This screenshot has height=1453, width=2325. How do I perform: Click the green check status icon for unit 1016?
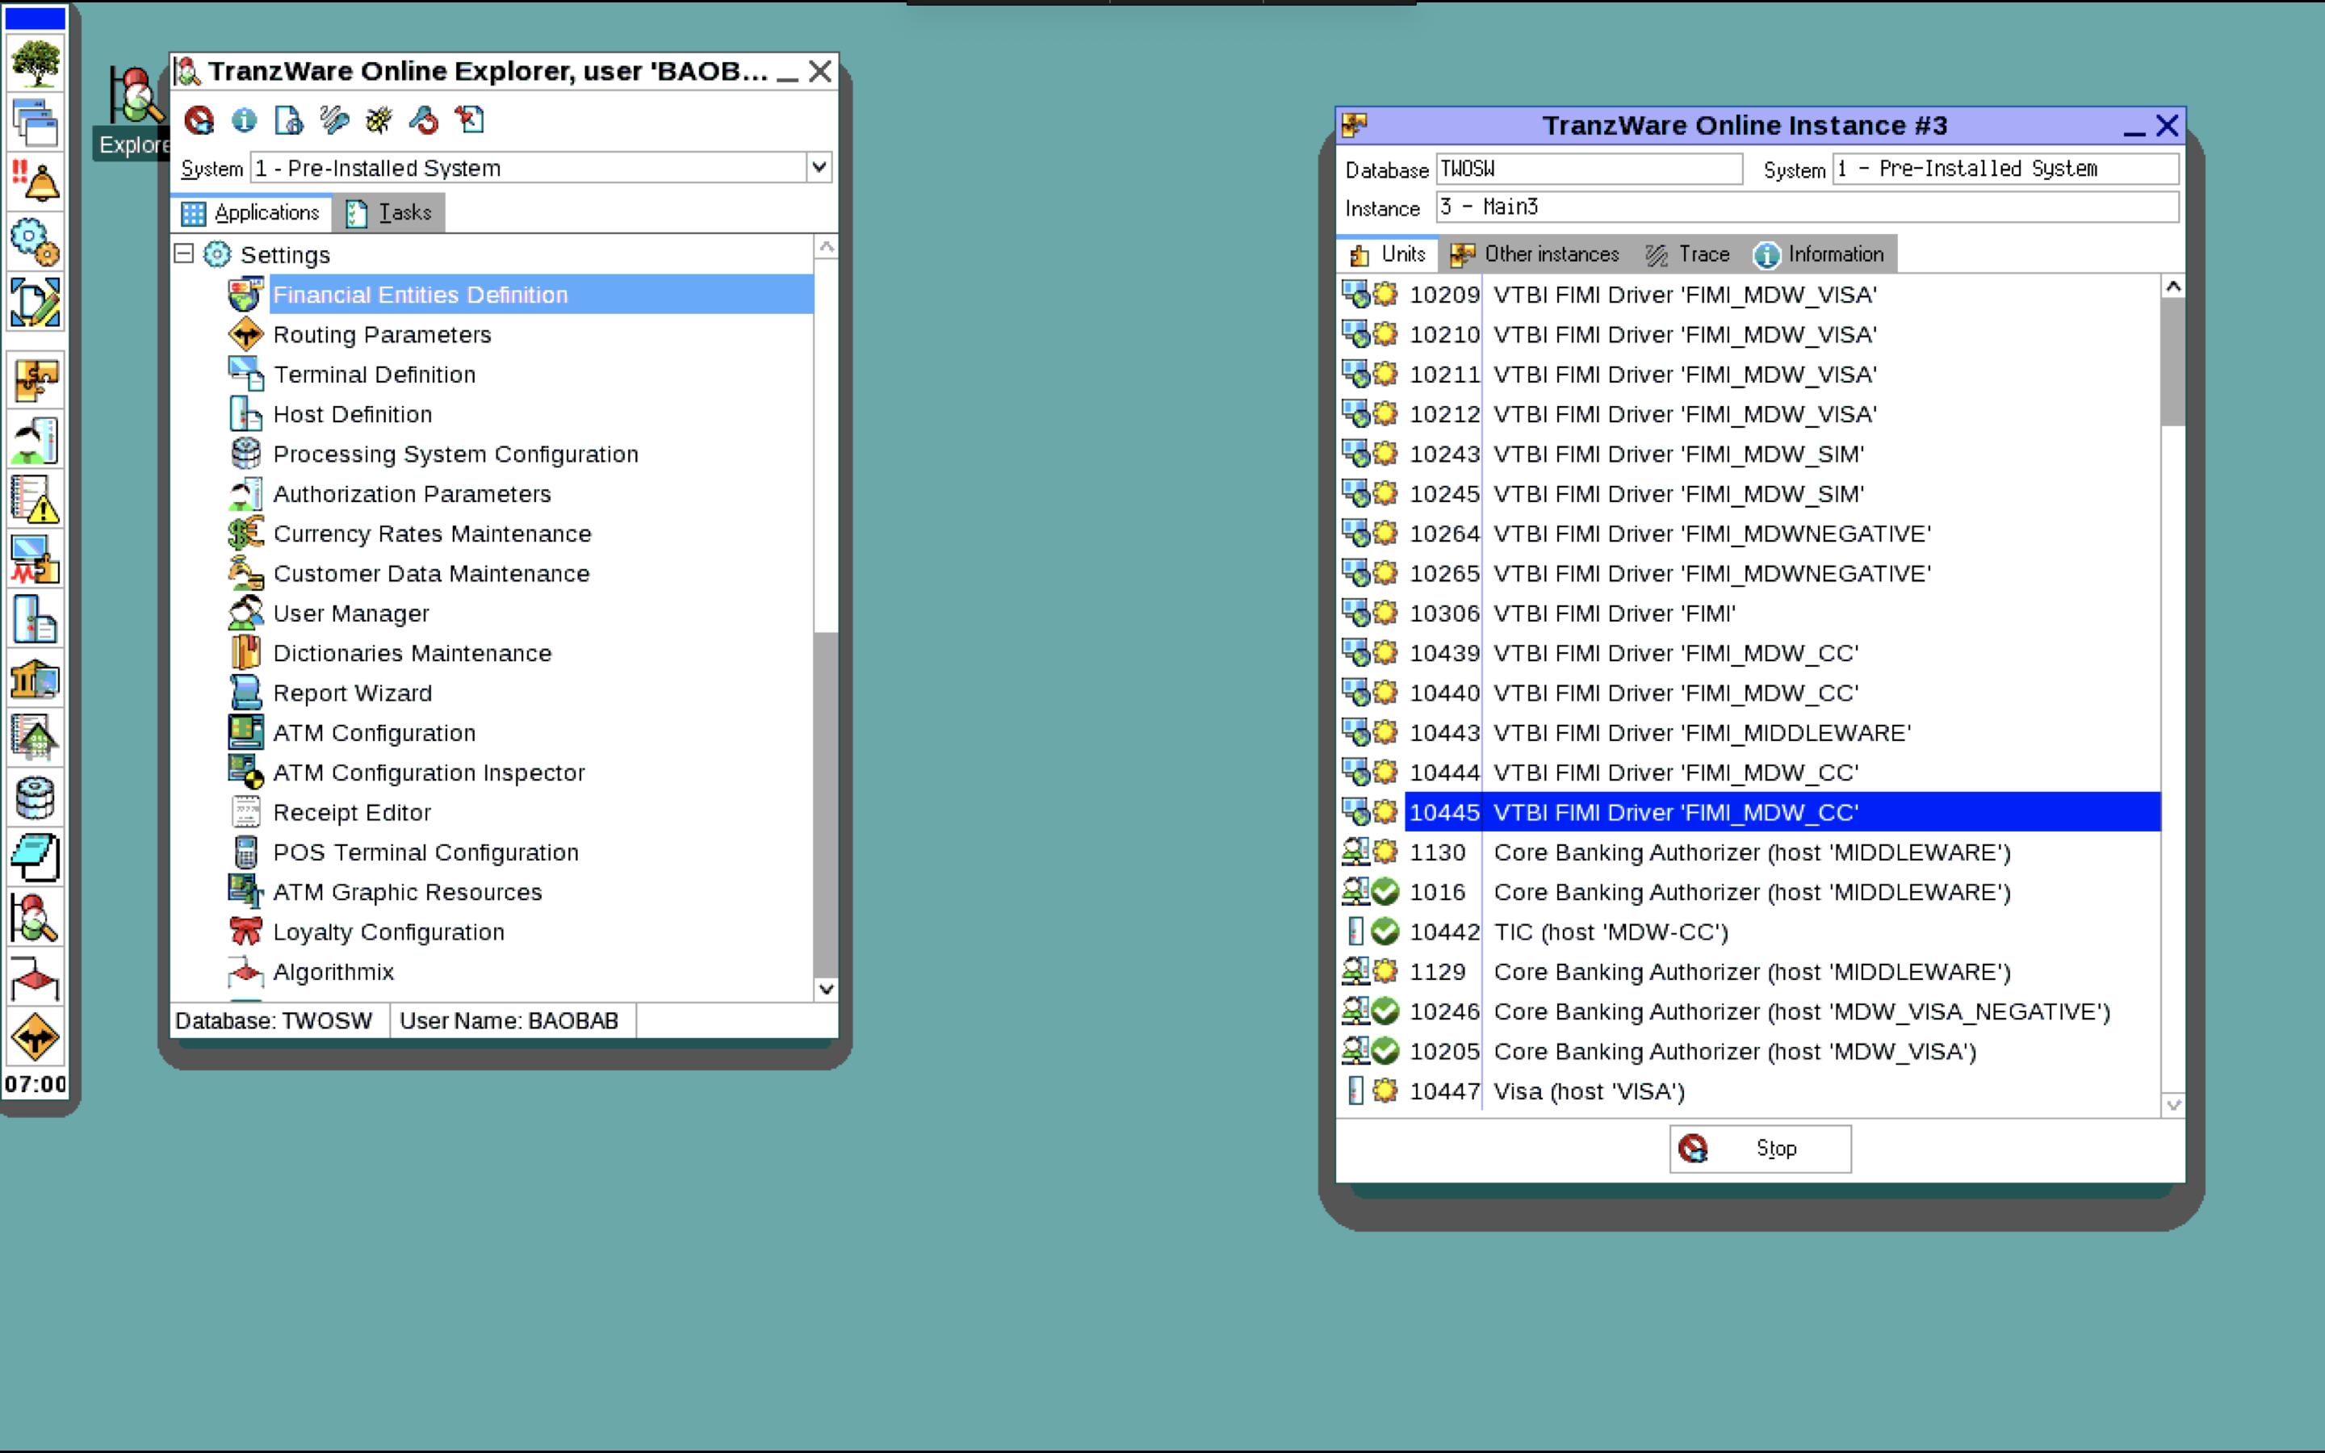coord(1385,892)
